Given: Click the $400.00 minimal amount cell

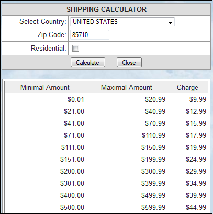Looking at the screenshot, I should (45, 195).
